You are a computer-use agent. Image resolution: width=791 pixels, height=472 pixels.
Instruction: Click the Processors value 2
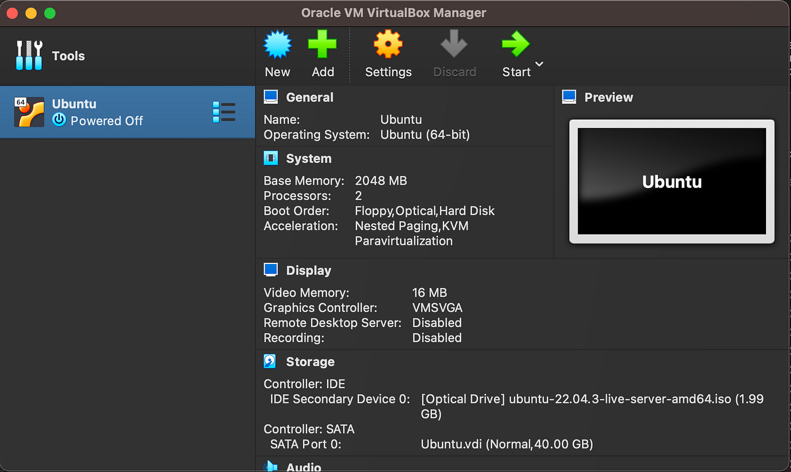tap(359, 196)
